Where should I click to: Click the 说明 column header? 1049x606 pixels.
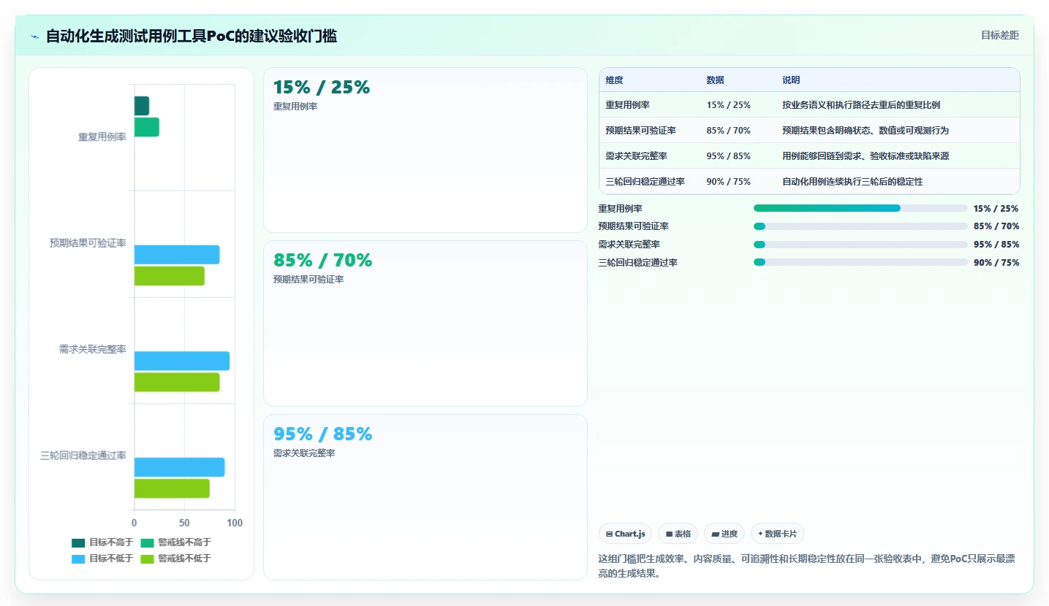pyautogui.click(x=791, y=80)
